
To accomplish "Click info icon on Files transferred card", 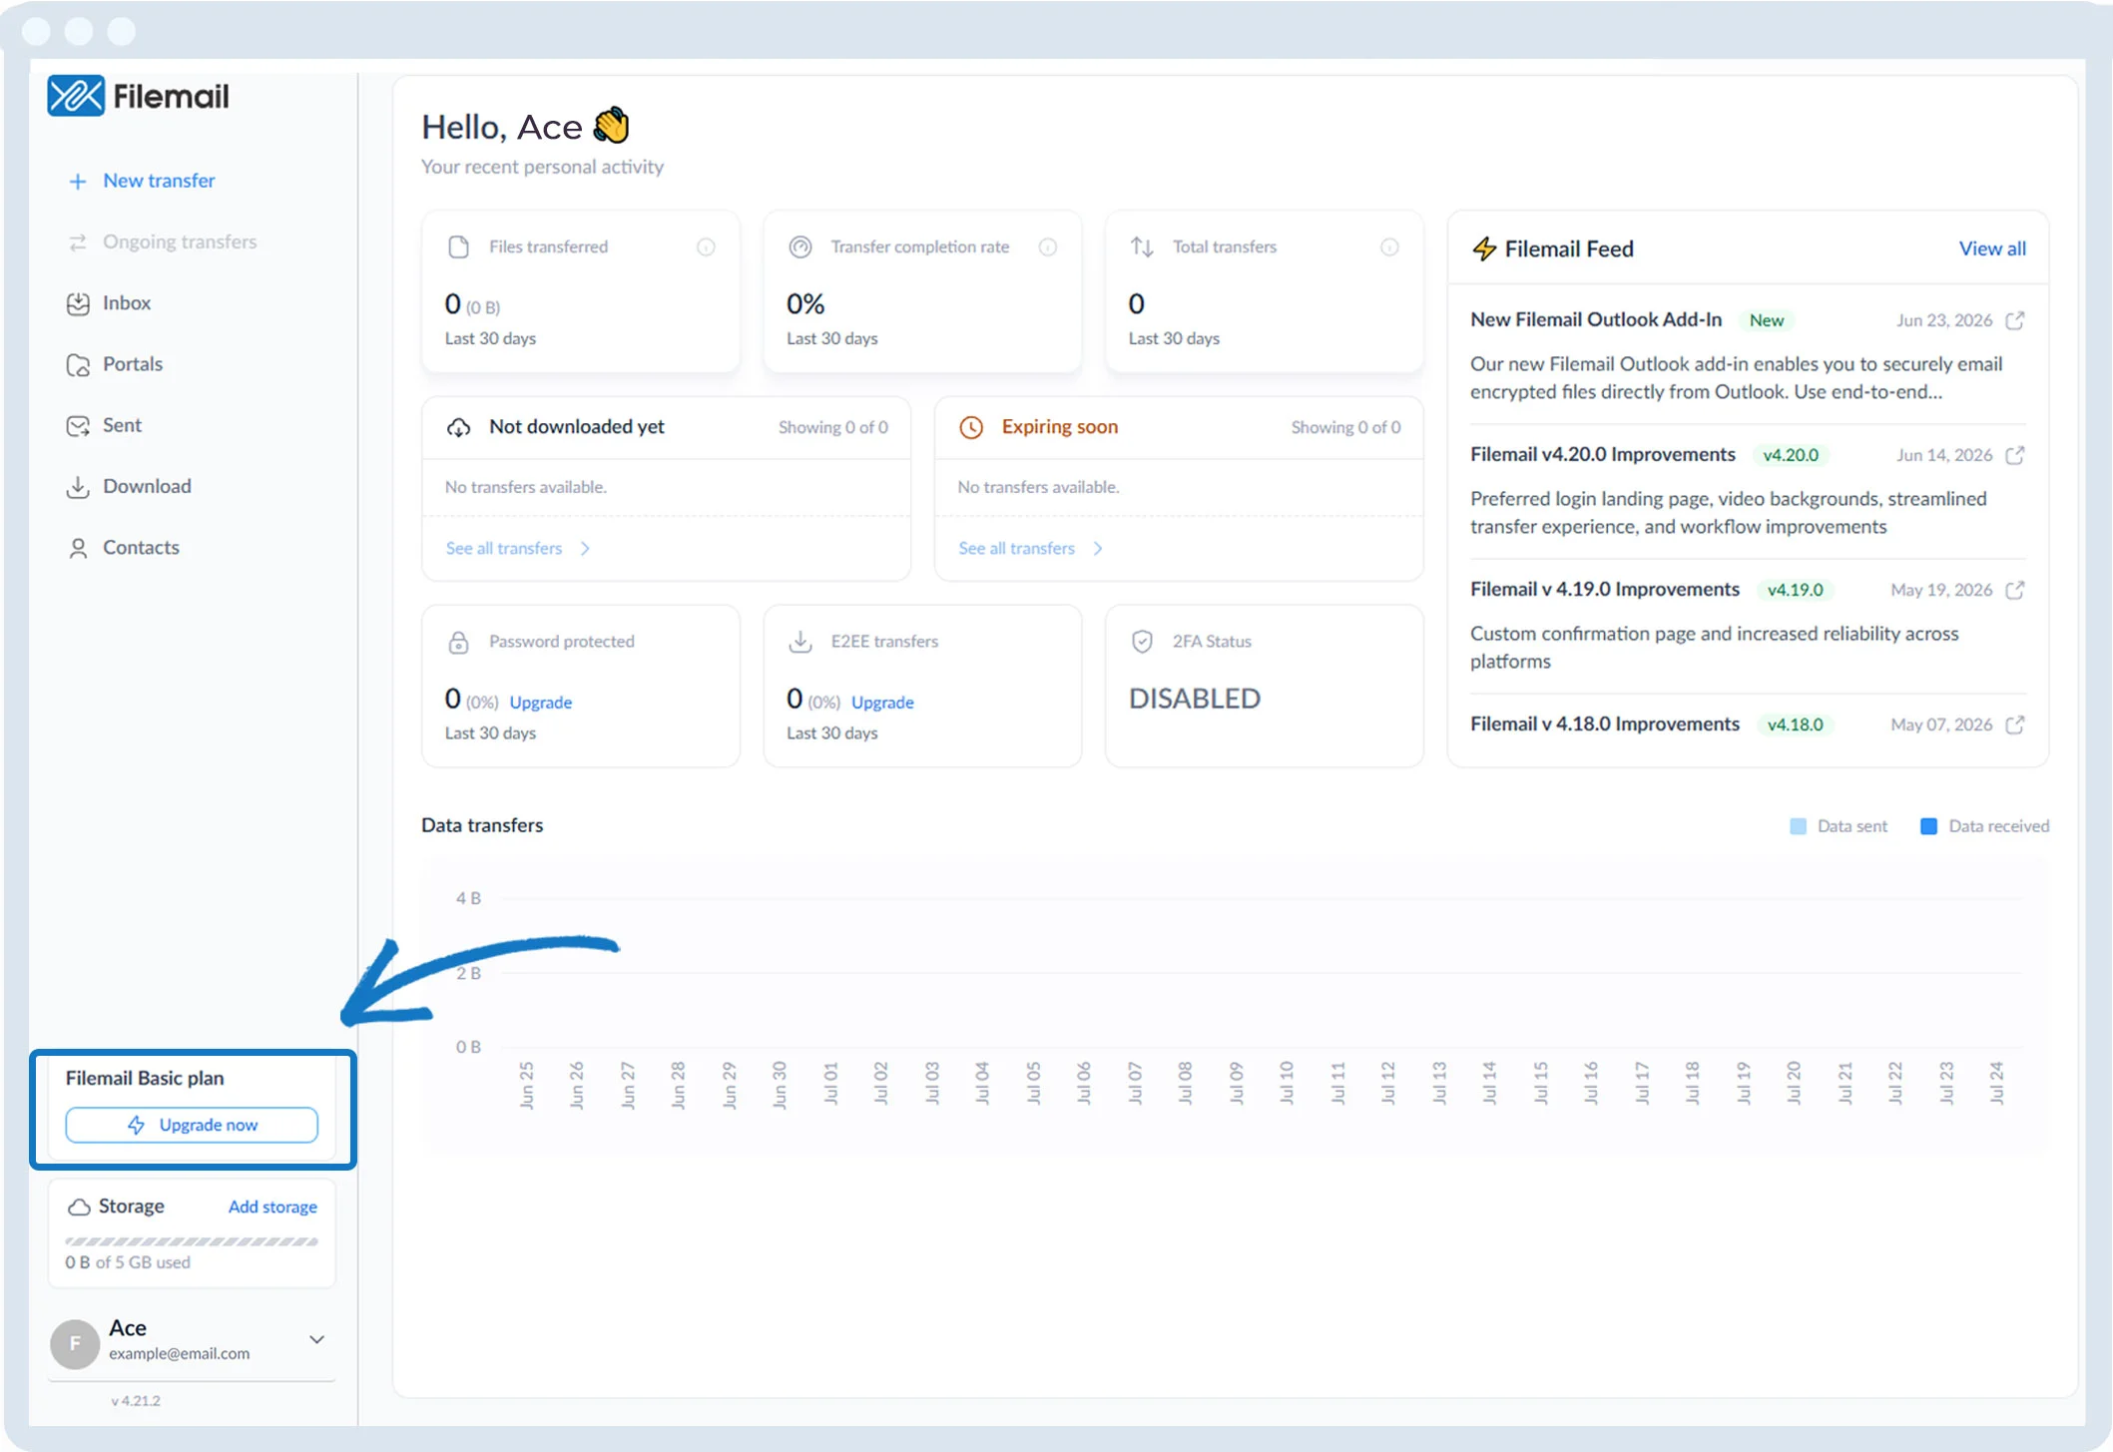I will (706, 247).
